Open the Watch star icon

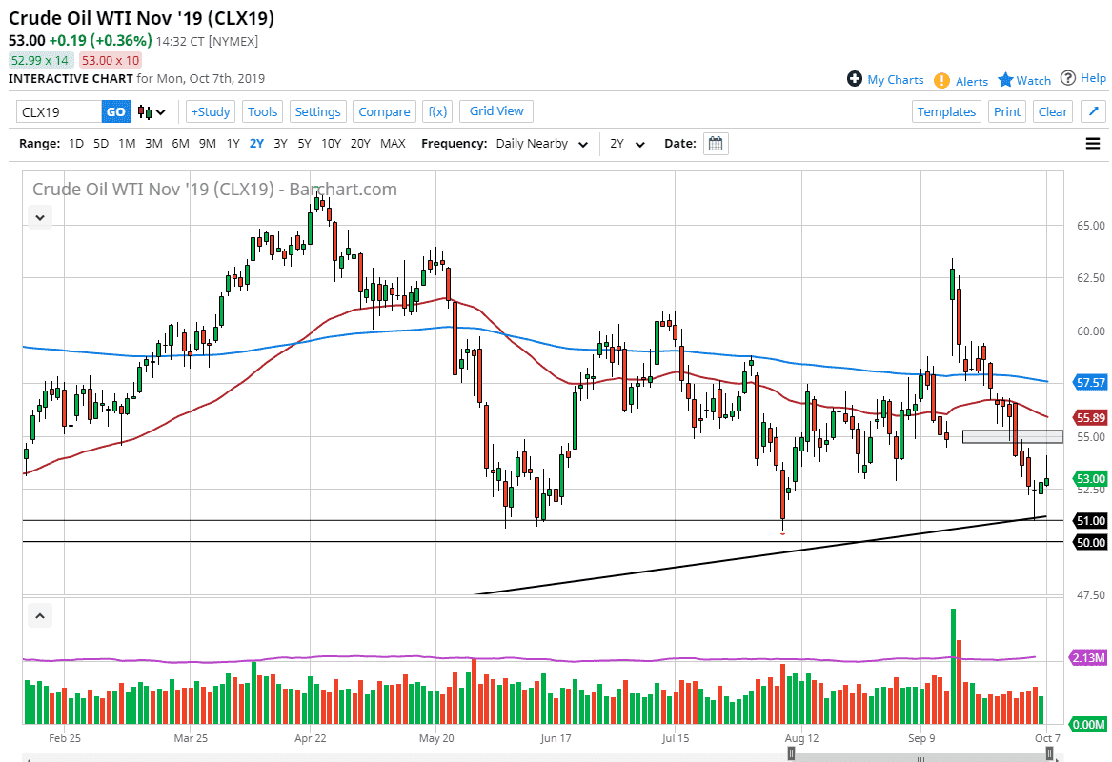(1005, 80)
